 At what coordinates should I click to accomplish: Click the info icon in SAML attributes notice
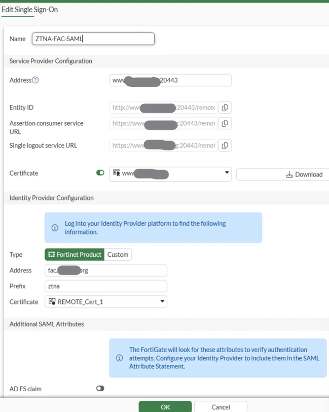click(120, 358)
